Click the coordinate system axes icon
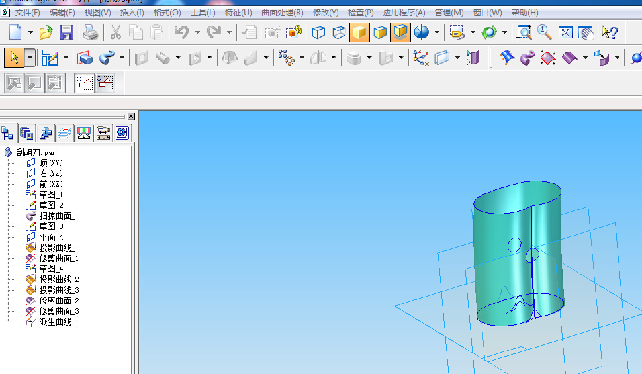 tap(421, 58)
